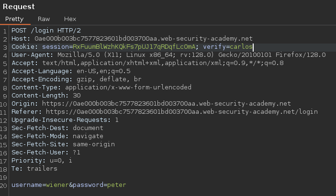
Task: Switch to the Hex tab
Action: click(70, 19)
